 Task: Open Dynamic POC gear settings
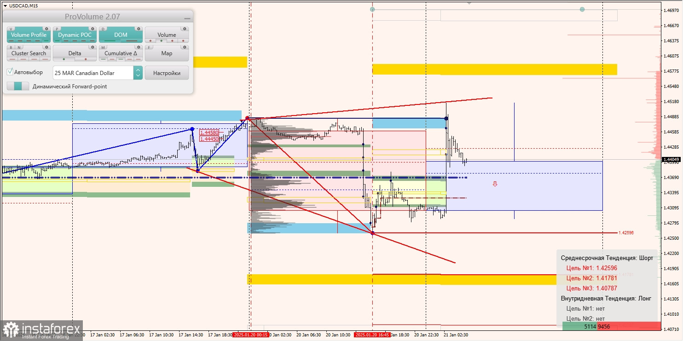(93, 29)
